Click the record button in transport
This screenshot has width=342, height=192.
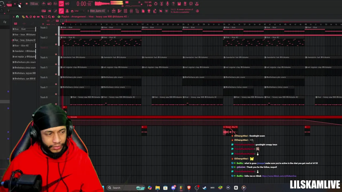coord(26,4)
